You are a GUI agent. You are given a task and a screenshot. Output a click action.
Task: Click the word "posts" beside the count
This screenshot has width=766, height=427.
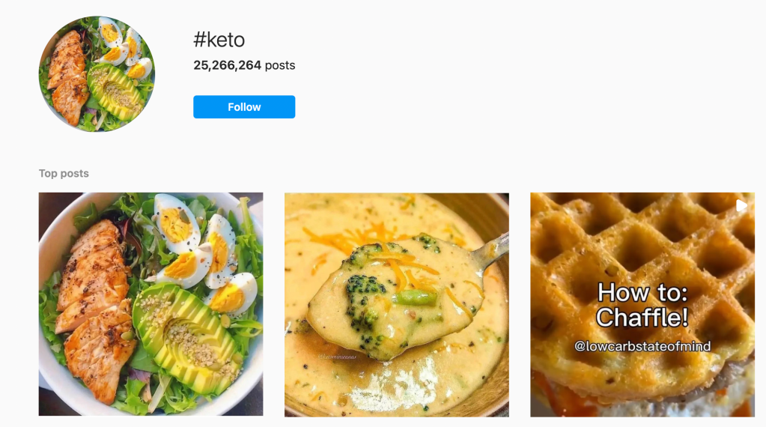click(x=280, y=65)
